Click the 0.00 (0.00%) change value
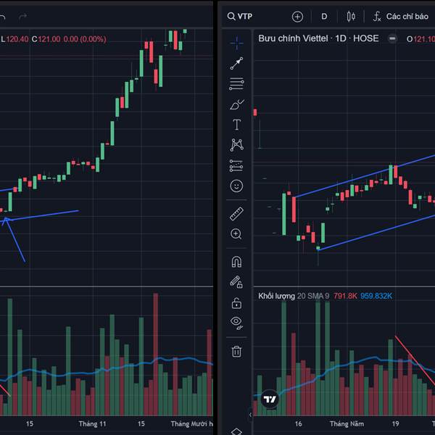 (x=85, y=39)
